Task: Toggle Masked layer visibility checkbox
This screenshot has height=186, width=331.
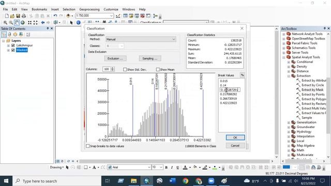Action: pos(13,50)
